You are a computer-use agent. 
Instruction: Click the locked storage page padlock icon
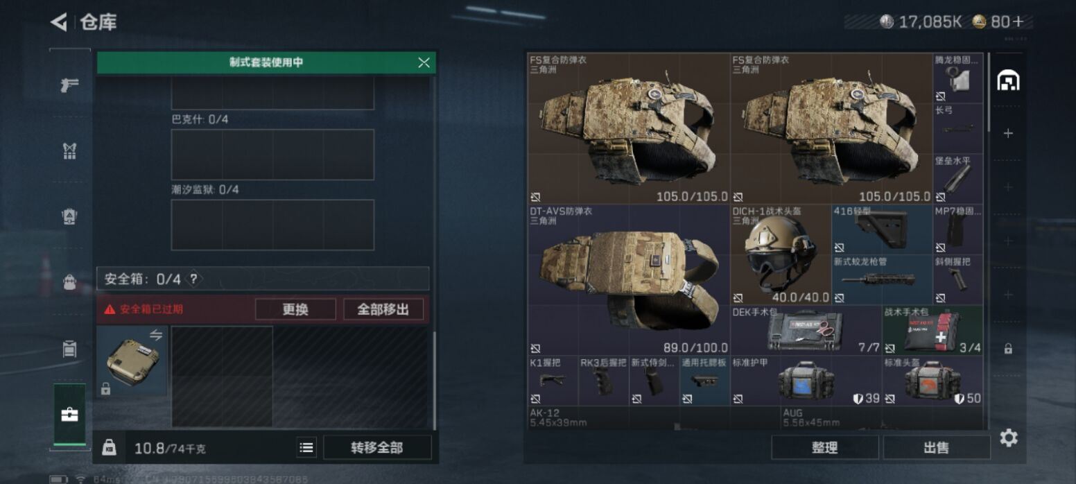(x=1008, y=349)
